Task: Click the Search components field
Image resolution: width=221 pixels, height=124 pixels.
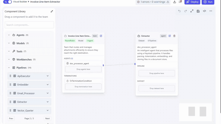Action: click(x=29, y=25)
